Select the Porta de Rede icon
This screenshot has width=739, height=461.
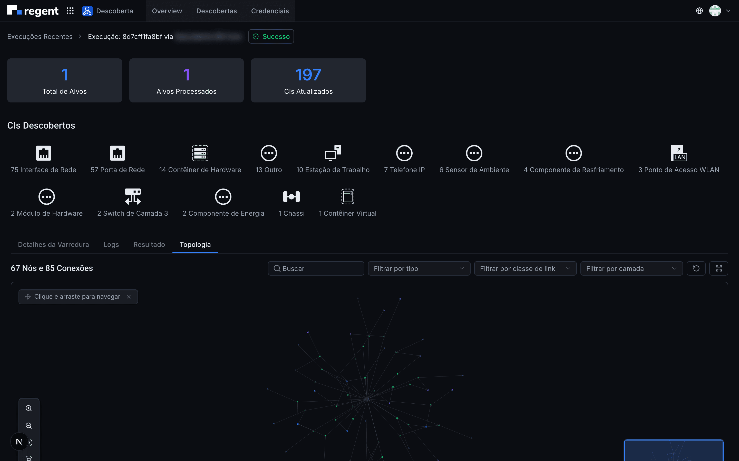(x=118, y=153)
